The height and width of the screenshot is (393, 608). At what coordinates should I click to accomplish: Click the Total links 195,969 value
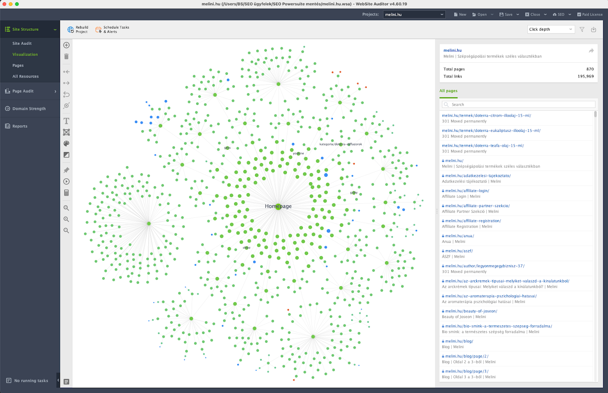[586, 76]
